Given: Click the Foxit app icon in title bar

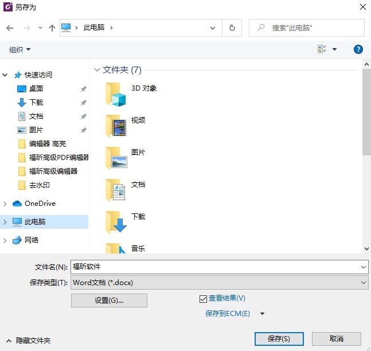Looking at the screenshot, I should [8, 7].
